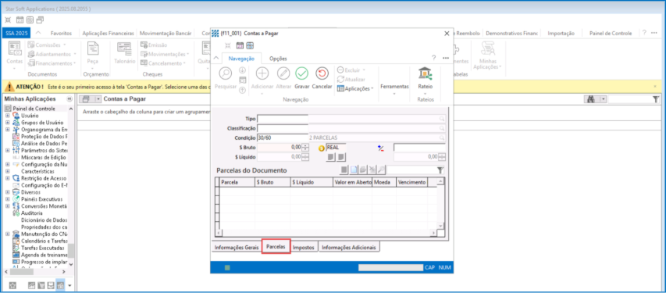Click the binoculars search icon

coord(590,99)
